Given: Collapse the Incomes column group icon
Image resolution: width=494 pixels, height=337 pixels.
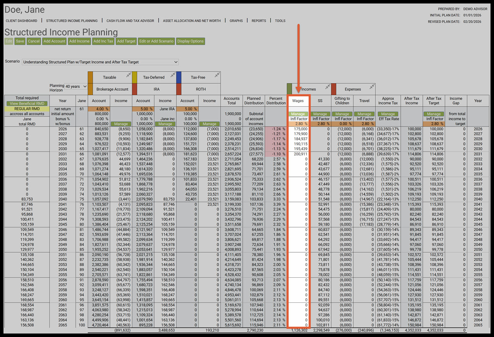Looking at the screenshot, I should (328, 86).
